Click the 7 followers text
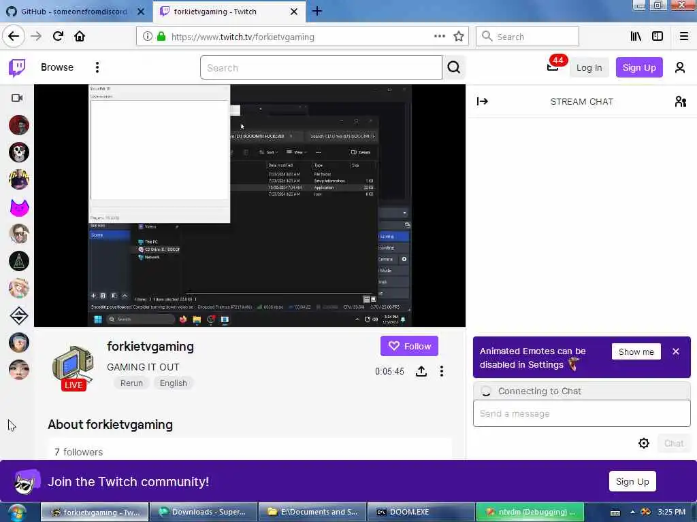697x522 pixels. coord(79,452)
